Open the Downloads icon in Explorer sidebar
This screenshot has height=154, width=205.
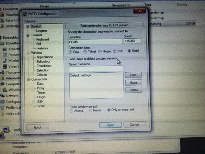[2, 15]
